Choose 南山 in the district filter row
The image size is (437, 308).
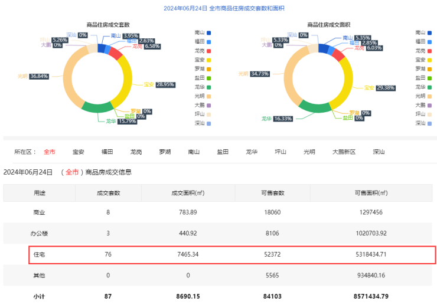click(x=194, y=152)
